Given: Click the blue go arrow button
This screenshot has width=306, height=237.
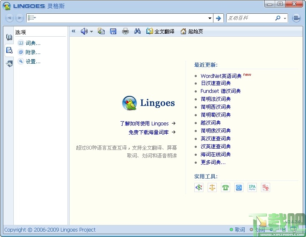Looking at the screenshot, I should click(x=218, y=18).
